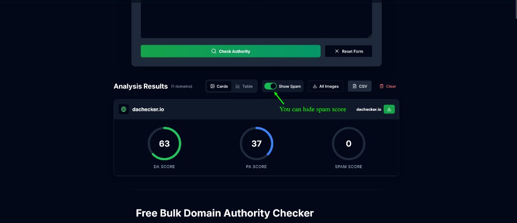Click the globe icon beside dachecker.io
517x223 pixels.
pyautogui.click(x=124, y=109)
